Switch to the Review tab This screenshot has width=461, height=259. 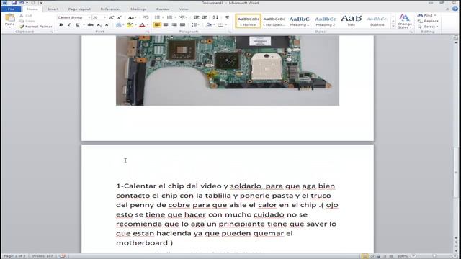tap(163, 9)
